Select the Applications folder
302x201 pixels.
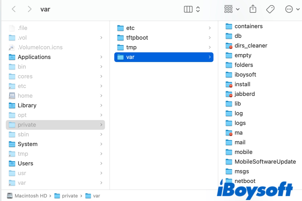coord(34,57)
